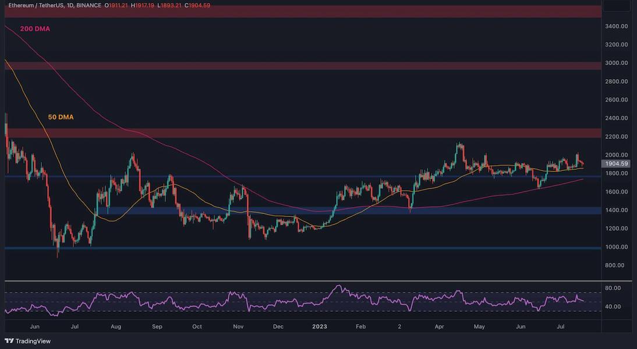Click the 1600.00 price axis label
The image size is (637, 349).
point(616,191)
